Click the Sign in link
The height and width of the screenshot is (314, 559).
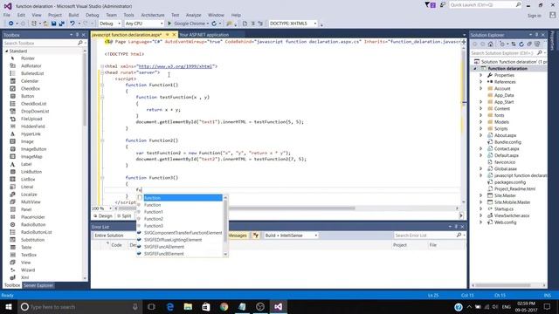coord(534,16)
